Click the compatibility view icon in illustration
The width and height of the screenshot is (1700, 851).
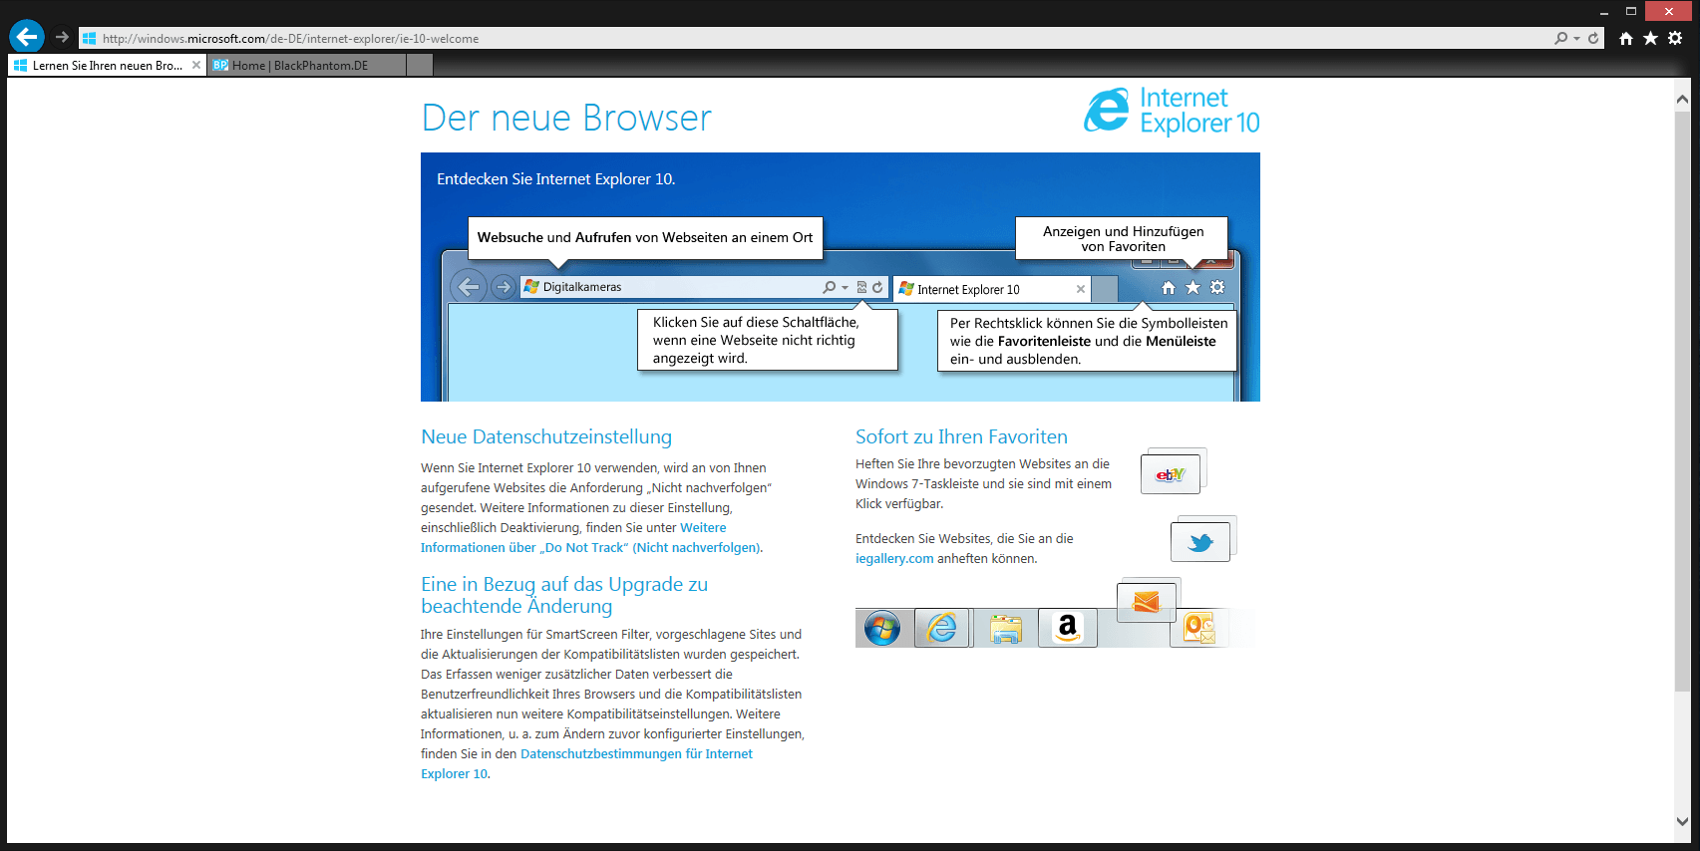[861, 287]
